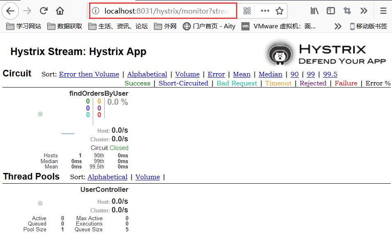This screenshot has height=235, width=392.
Task: Open the 学习网站 bookmarks folder
Action: (x=23, y=26)
